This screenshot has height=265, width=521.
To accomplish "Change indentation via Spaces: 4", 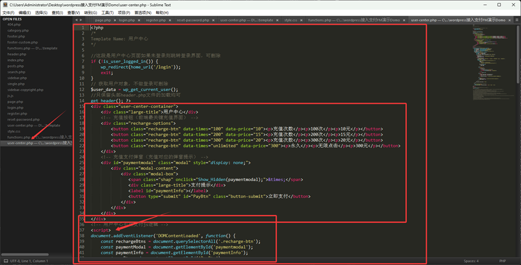I will [x=471, y=261].
